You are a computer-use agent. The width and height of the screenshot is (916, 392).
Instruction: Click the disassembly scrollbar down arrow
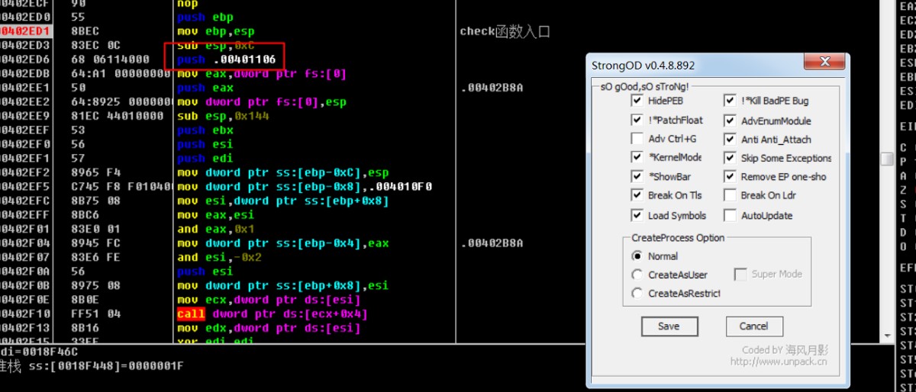pyautogui.click(x=886, y=336)
